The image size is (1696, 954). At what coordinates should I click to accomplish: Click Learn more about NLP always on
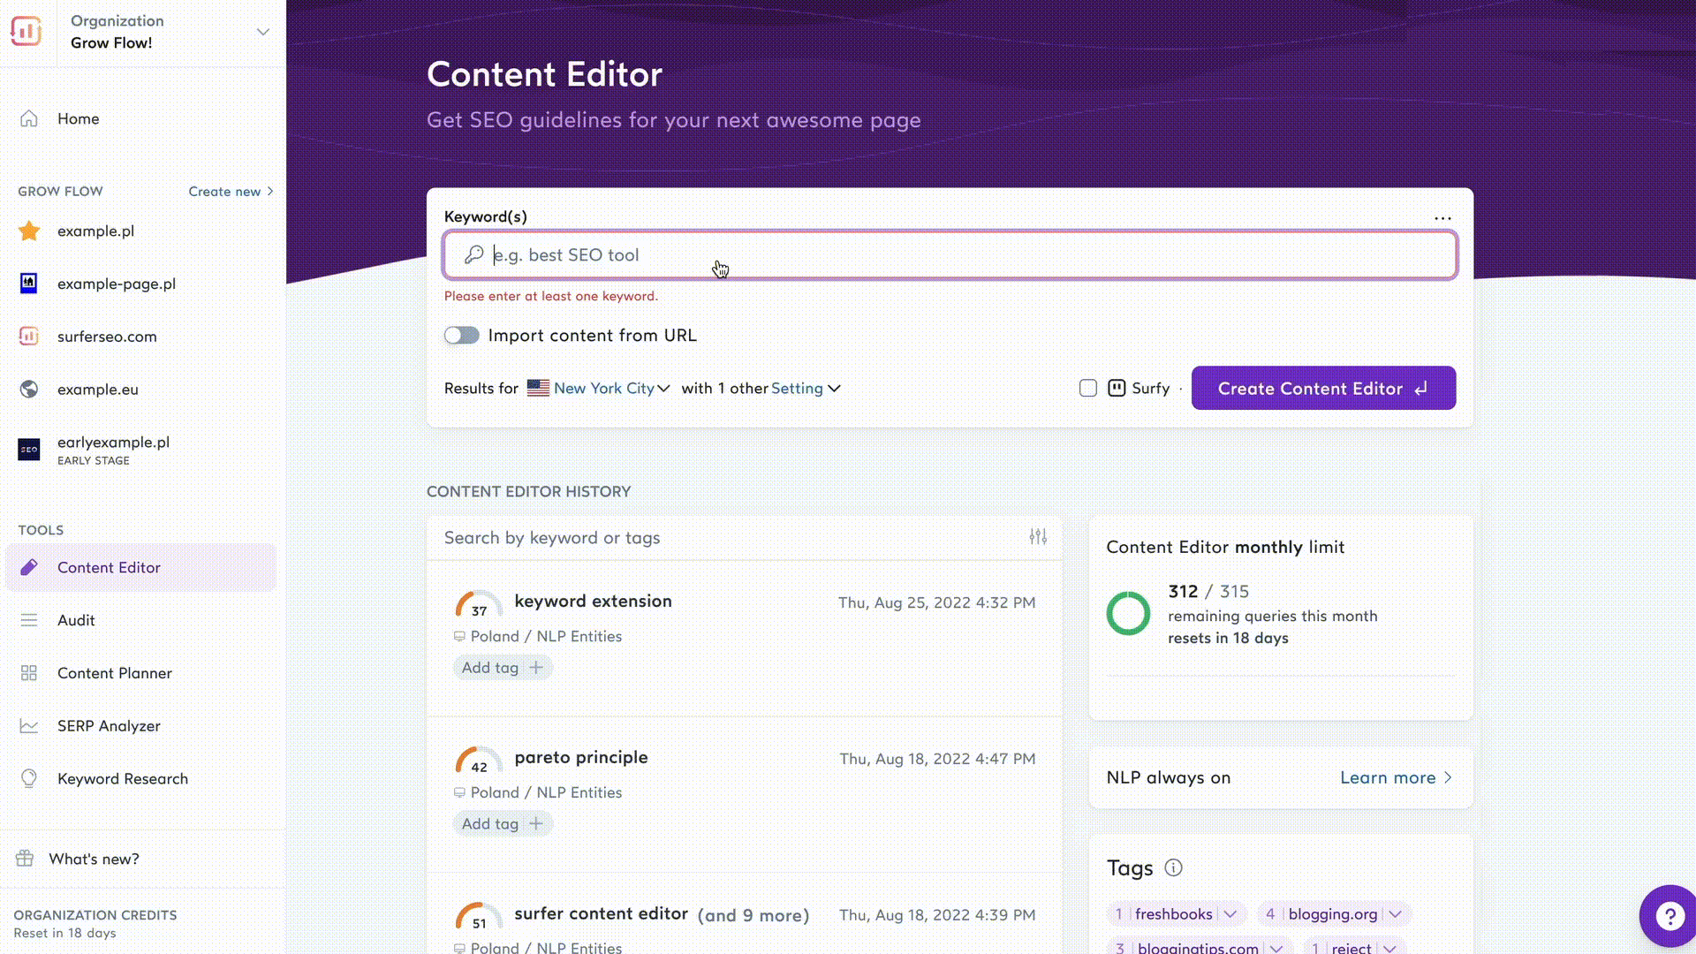(x=1396, y=778)
